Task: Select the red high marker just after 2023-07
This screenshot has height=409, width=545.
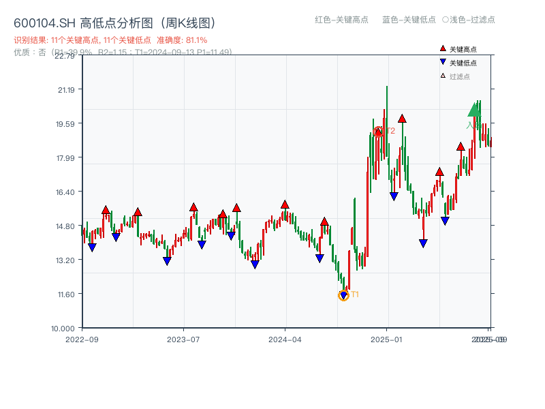Action: tap(193, 207)
